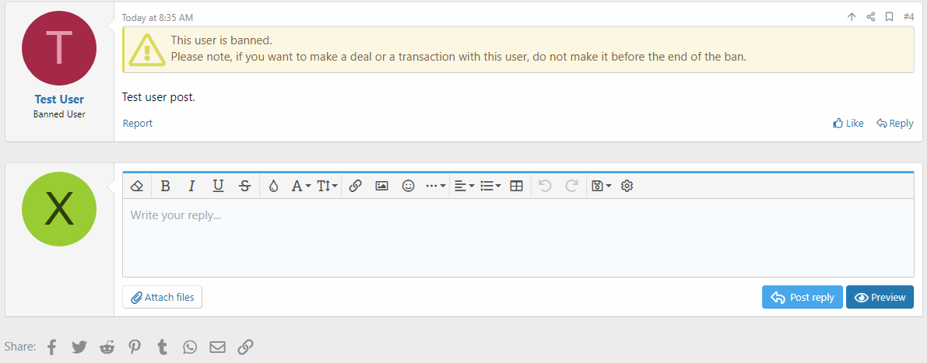Preview the reply before posting

pyautogui.click(x=880, y=297)
